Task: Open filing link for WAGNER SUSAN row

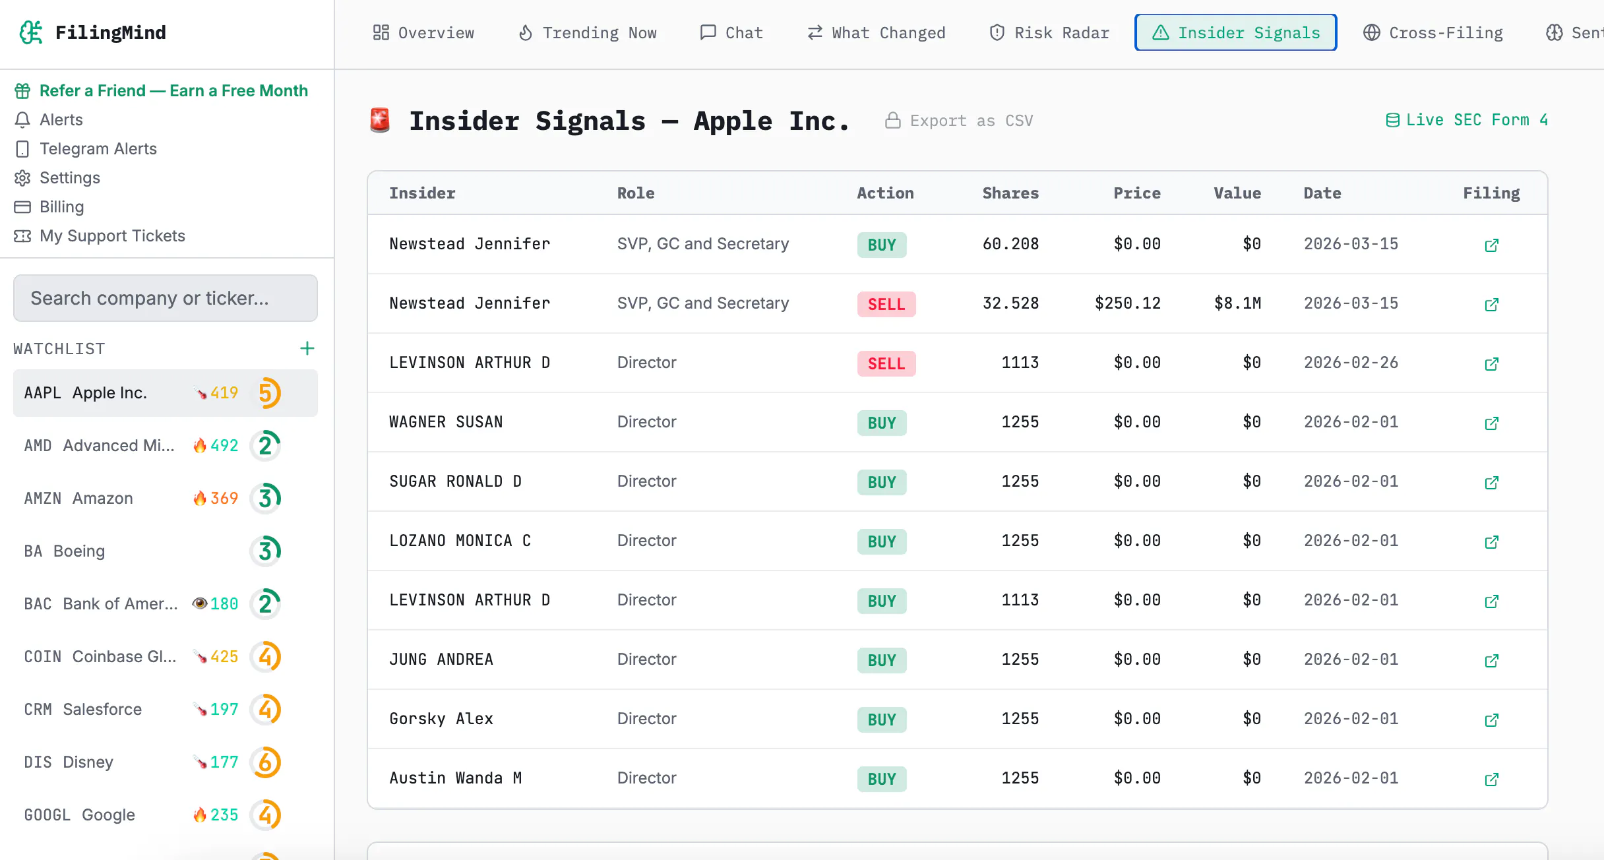Action: (x=1491, y=423)
